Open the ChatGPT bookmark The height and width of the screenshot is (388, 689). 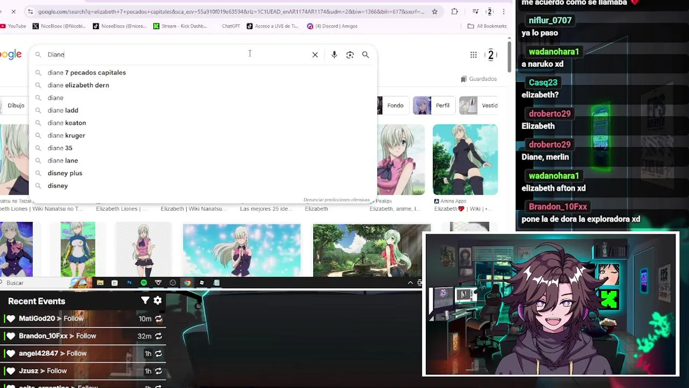click(231, 26)
